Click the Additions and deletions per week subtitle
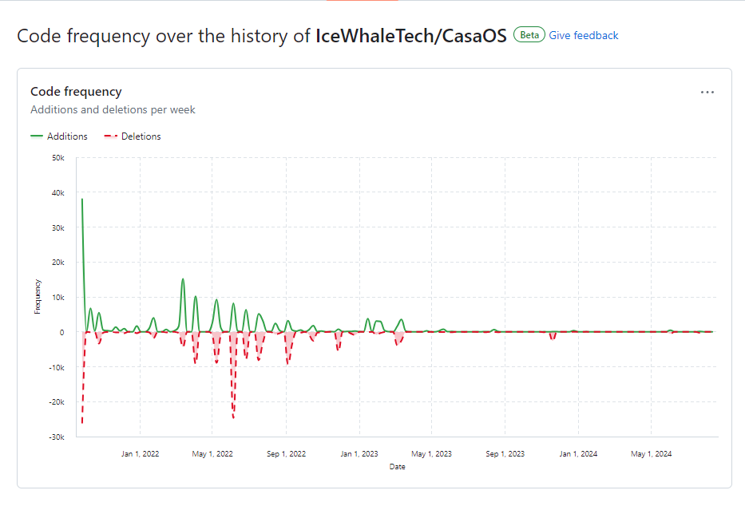 113,109
